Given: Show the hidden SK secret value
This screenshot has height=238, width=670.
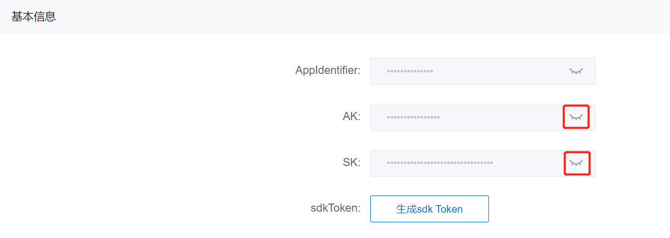Looking at the screenshot, I should click(576, 163).
